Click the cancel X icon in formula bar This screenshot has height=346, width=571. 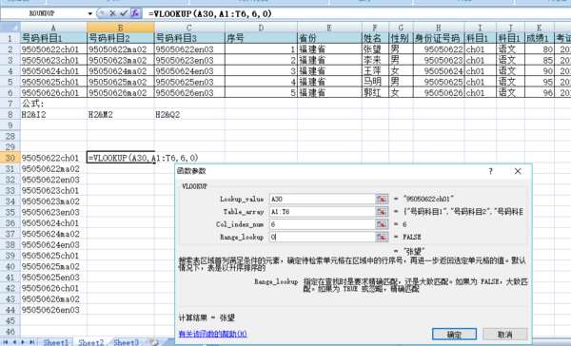112,13
